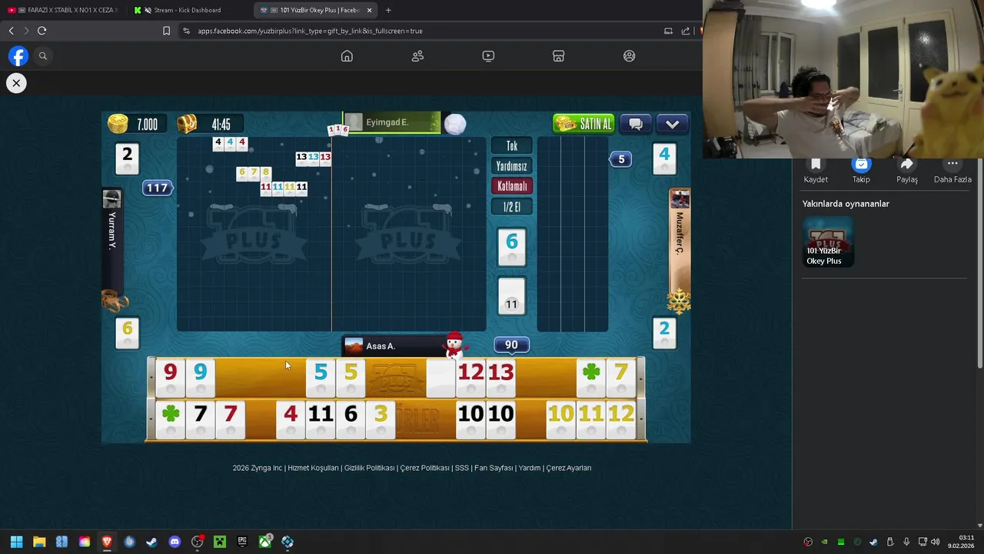
Task: Select the clover joker tile on top row
Action: tap(591, 377)
